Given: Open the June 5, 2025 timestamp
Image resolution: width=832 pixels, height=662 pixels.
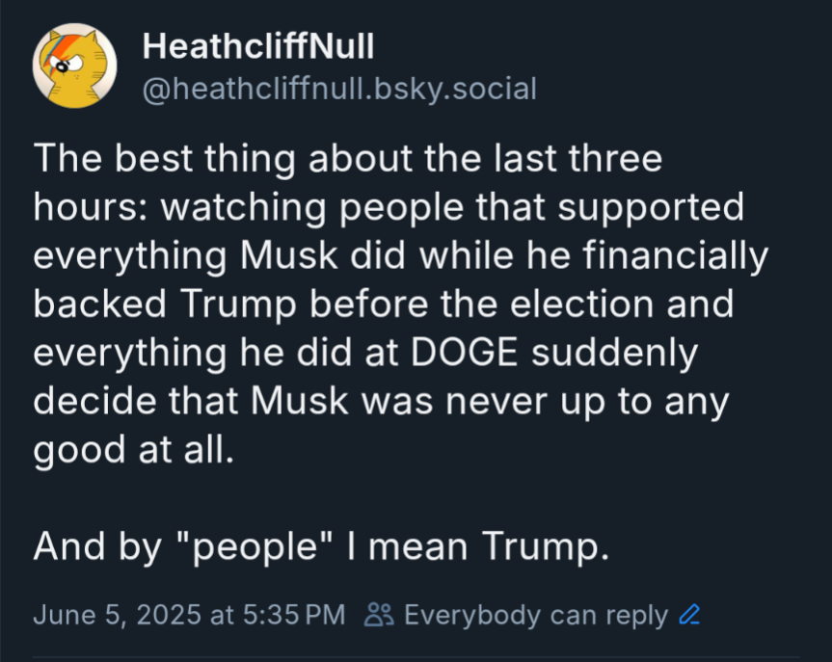Looking at the screenshot, I should [118, 615].
